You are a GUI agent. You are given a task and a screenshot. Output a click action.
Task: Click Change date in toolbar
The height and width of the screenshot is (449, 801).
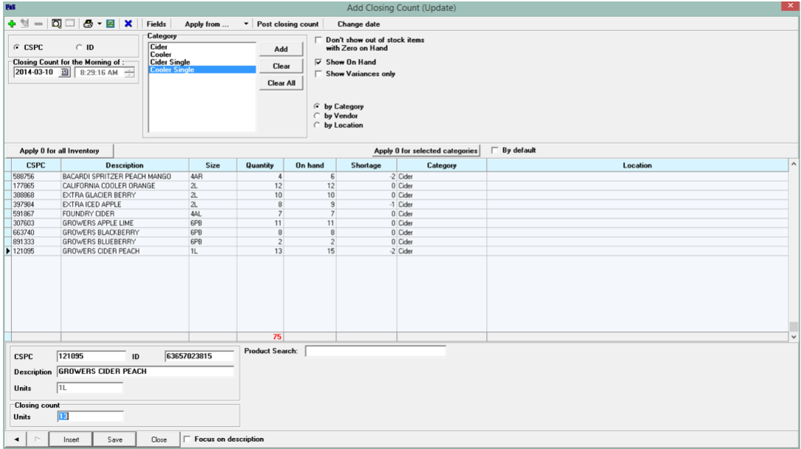358,24
